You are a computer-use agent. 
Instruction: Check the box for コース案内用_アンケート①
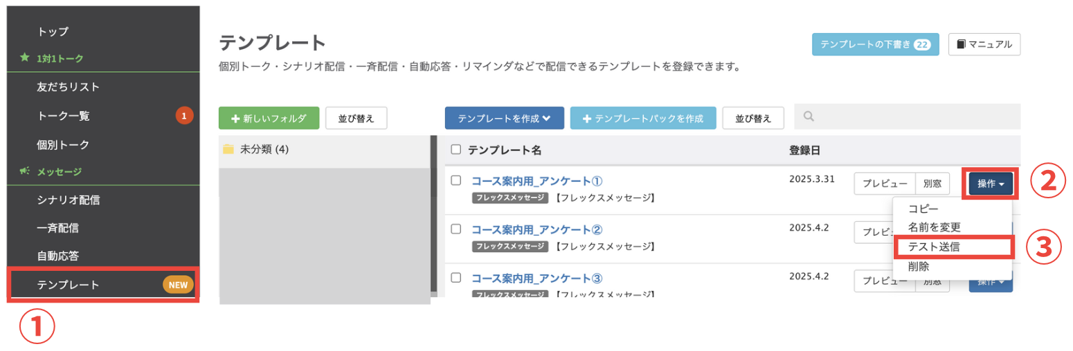click(x=456, y=180)
